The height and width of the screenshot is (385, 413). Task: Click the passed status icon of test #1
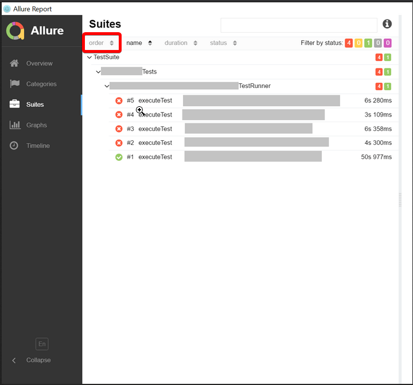point(119,157)
